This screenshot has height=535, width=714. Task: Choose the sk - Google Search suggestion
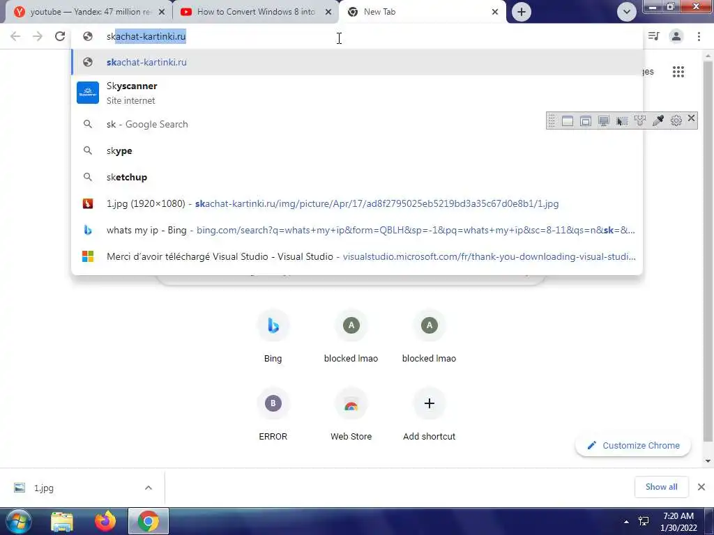[x=357, y=124]
